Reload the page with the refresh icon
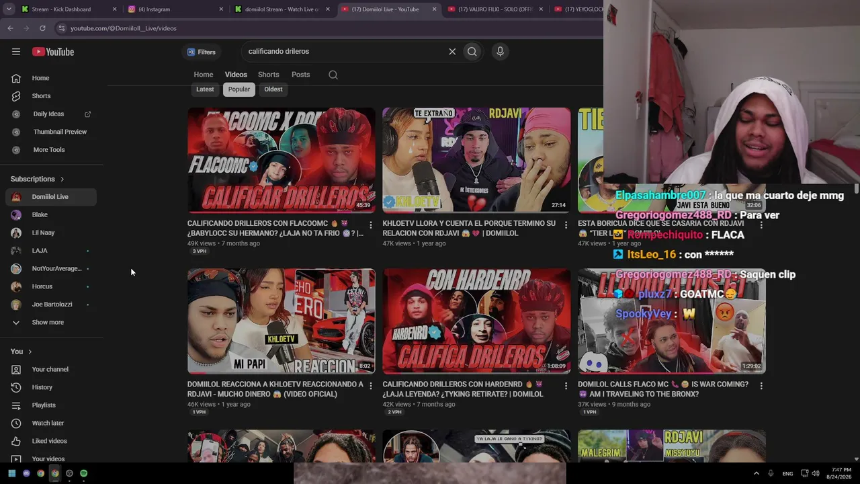Screen dimensions: 860x484 (x=42, y=28)
